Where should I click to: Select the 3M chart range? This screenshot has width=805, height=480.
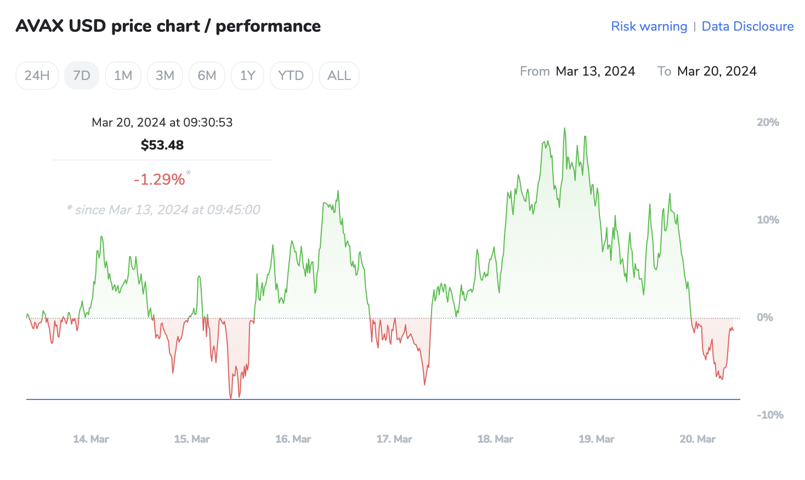point(165,76)
